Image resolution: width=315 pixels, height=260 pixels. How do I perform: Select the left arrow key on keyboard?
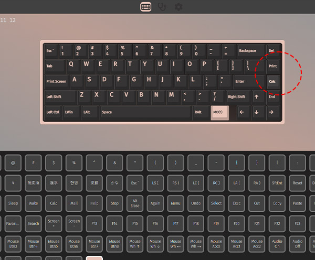click(x=242, y=112)
